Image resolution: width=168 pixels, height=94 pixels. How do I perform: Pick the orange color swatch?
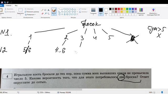pyautogui.click(x=122, y=9)
